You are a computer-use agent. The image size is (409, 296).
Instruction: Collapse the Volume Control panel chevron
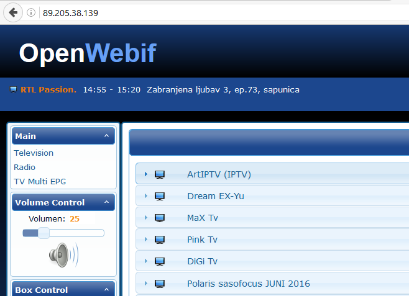(x=106, y=202)
